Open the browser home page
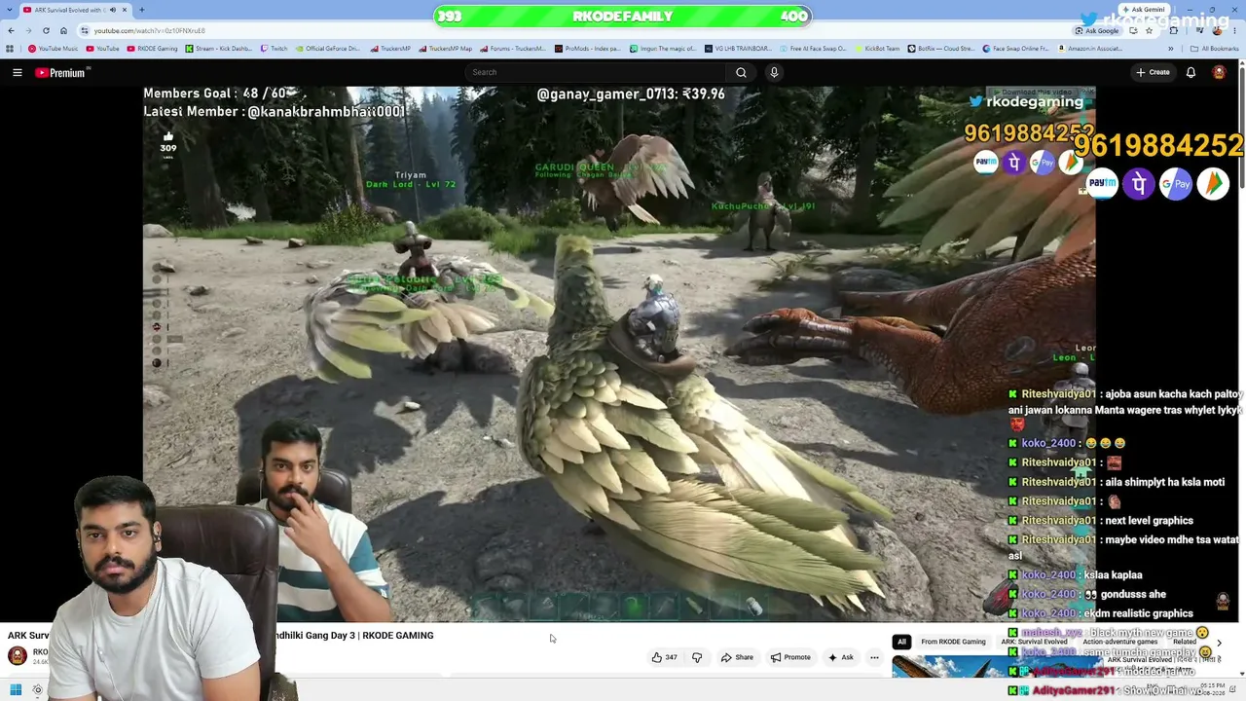This screenshot has width=1246, height=701. click(x=63, y=30)
